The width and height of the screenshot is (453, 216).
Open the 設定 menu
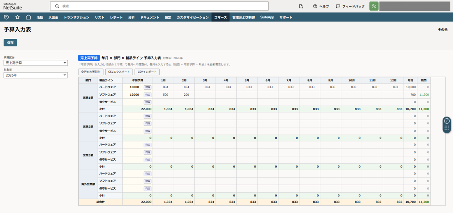pyautogui.click(x=168, y=17)
